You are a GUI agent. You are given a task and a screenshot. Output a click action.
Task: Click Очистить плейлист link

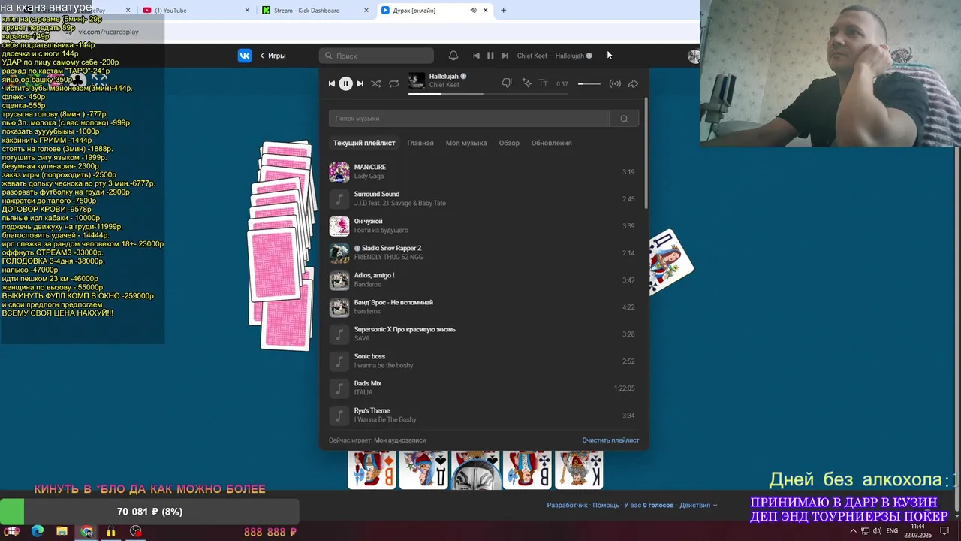[x=610, y=440]
